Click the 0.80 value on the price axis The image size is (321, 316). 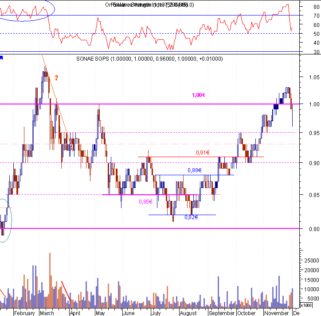tap(314, 229)
